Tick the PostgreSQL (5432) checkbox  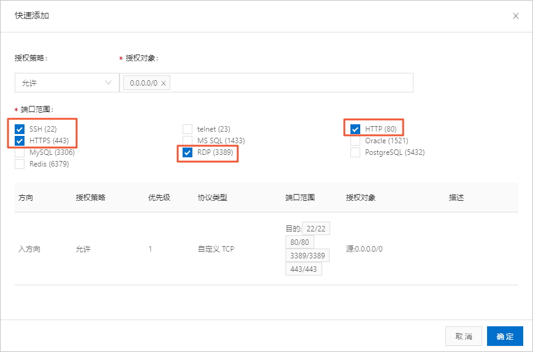tap(355, 152)
